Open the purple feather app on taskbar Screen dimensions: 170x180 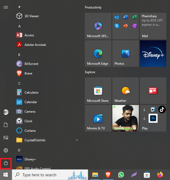point(134,175)
